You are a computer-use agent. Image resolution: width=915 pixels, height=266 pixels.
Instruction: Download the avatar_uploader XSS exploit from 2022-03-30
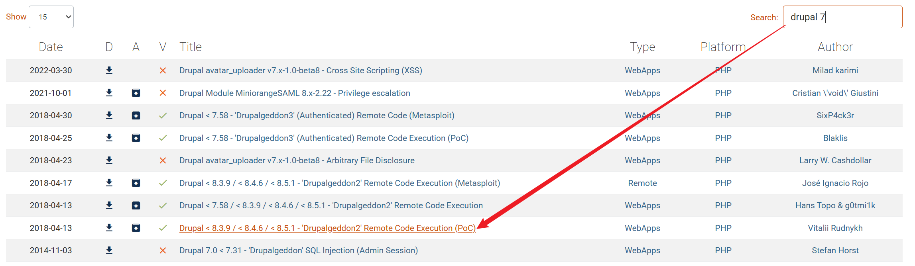109,70
